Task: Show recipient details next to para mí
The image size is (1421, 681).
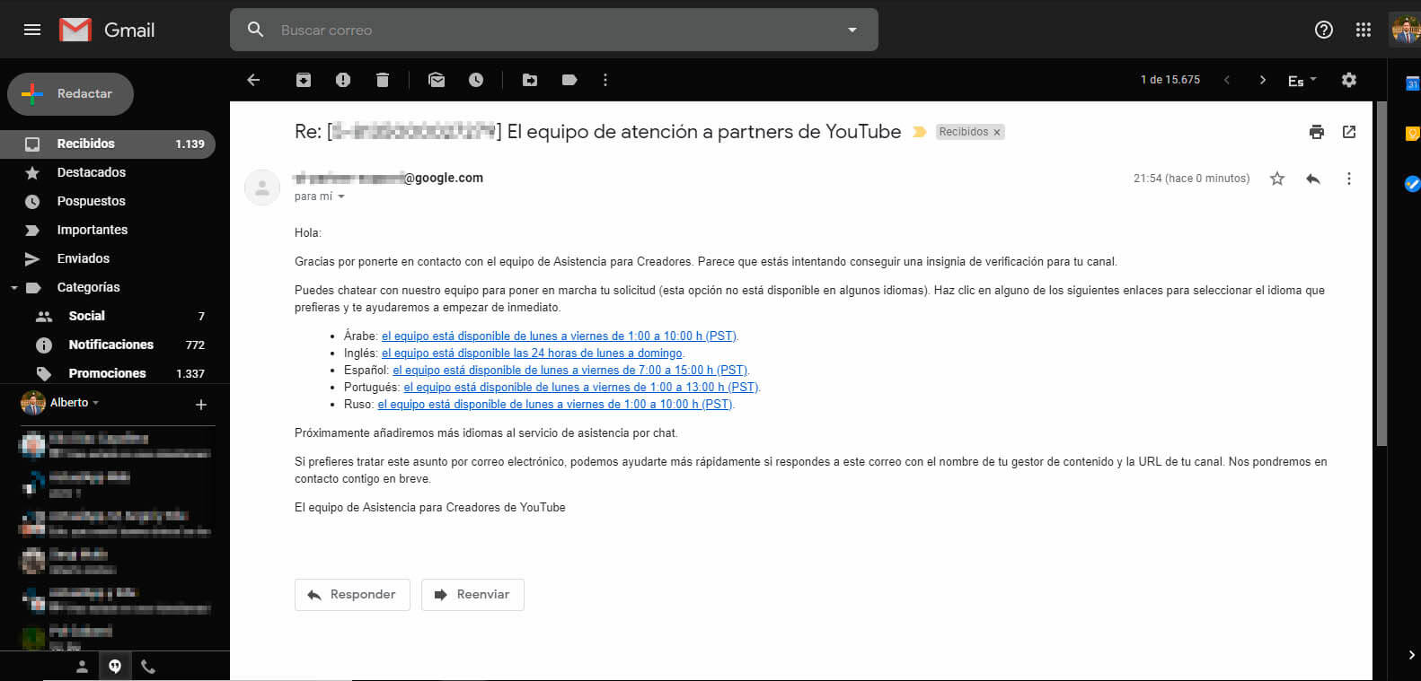Action: tap(341, 196)
